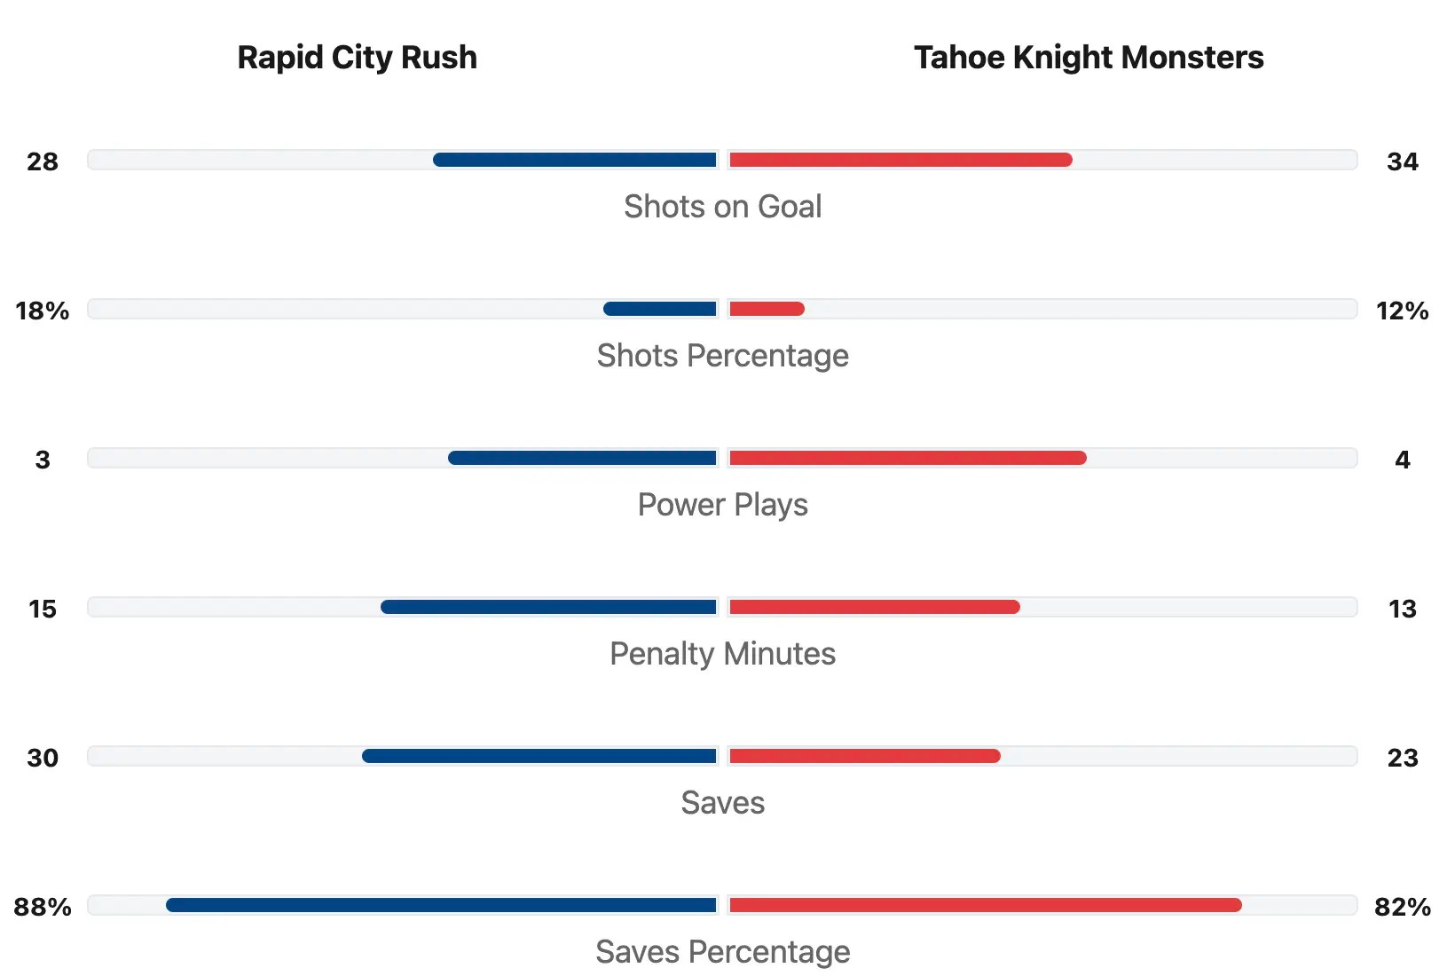Click the Power Plays stat label
The width and height of the screenshot is (1447, 976).
pos(722,505)
